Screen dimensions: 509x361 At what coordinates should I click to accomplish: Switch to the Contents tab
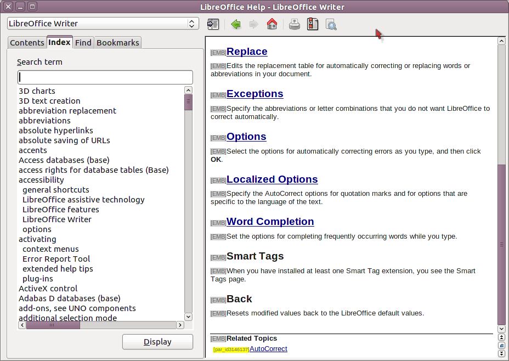[x=27, y=43]
